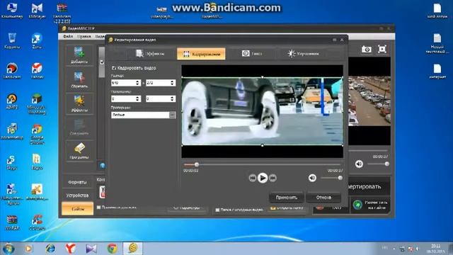The image size is (453, 255).
Task: Click Открыть папку button in main window
Action: coord(287,208)
